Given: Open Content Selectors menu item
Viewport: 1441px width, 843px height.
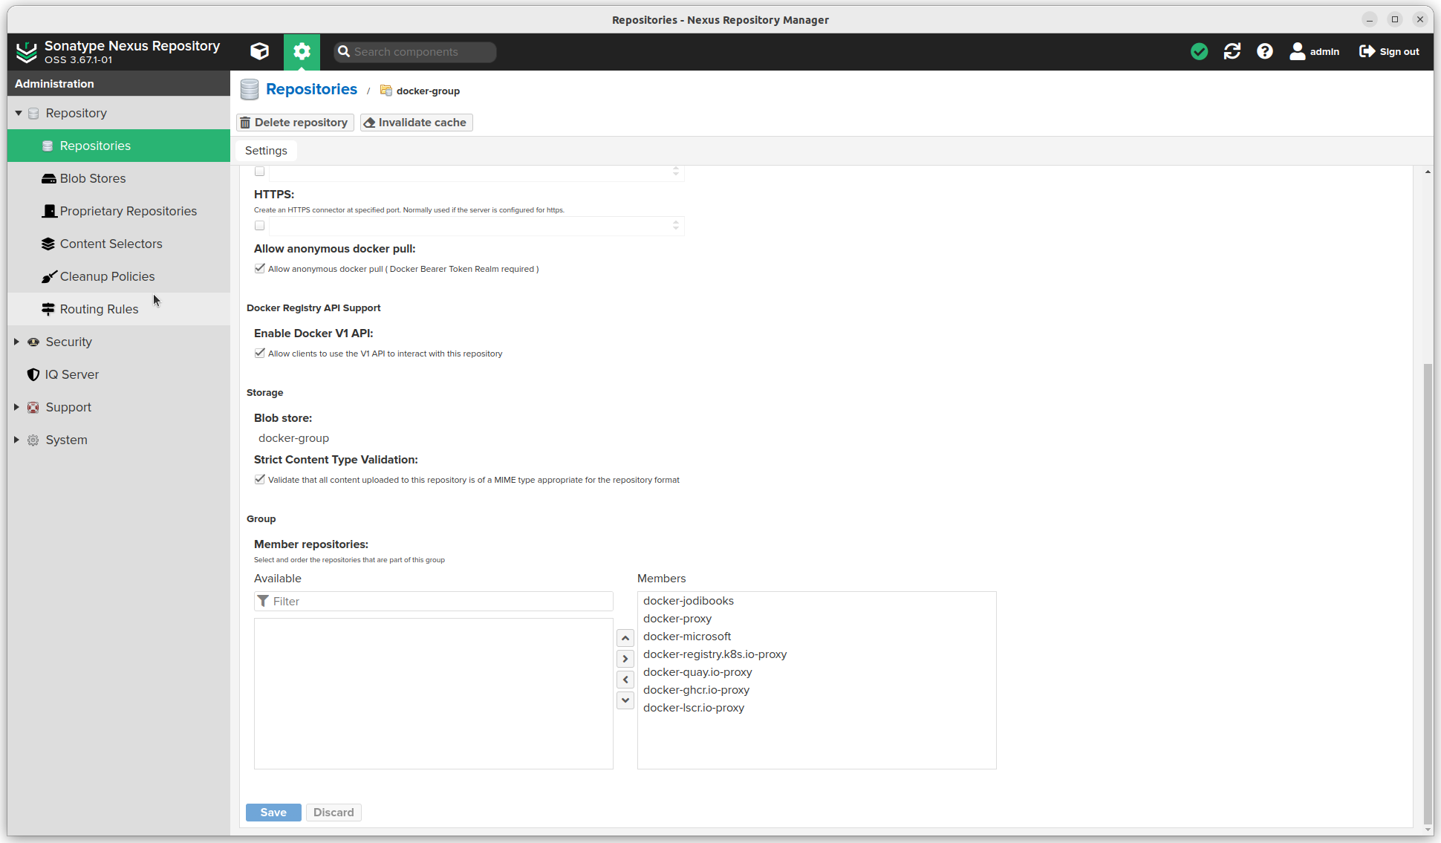Looking at the screenshot, I should [119, 244].
